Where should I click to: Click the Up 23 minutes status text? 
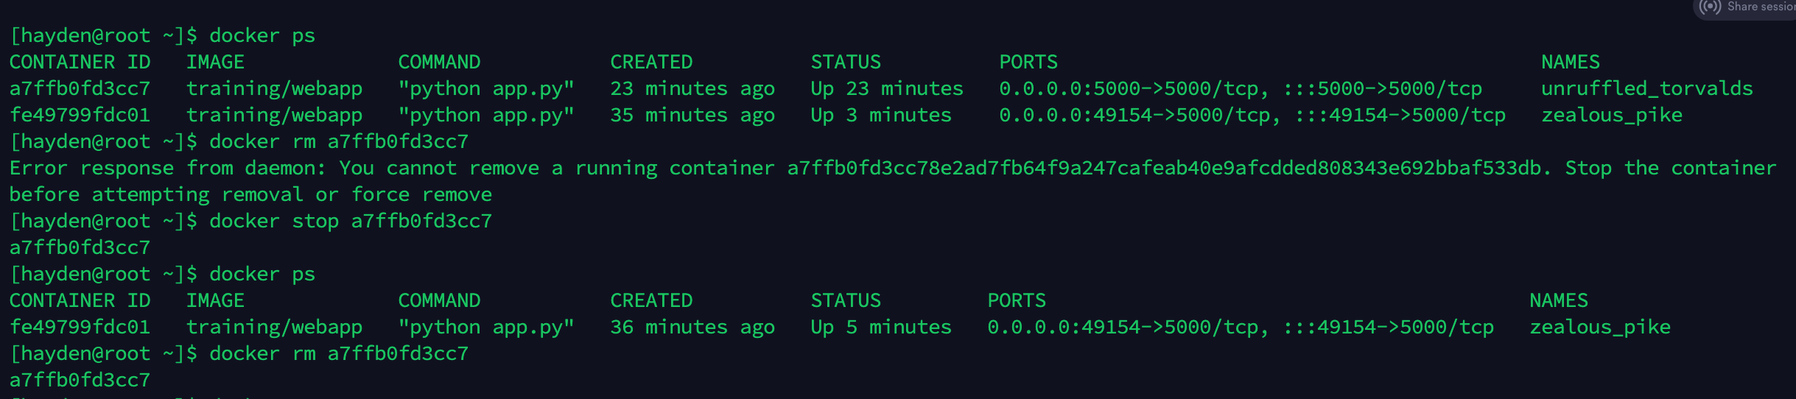pos(886,89)
